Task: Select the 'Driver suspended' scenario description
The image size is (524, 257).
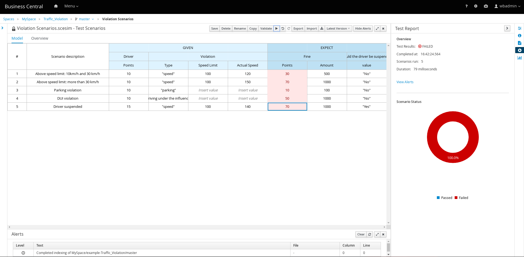Action: pyautogui.click(x=68, y=107)
